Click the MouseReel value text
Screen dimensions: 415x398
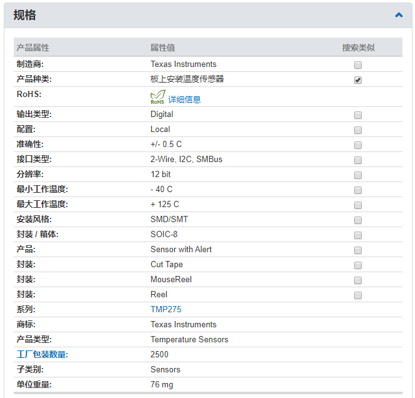pyautogui.click(x=171, y=279)
